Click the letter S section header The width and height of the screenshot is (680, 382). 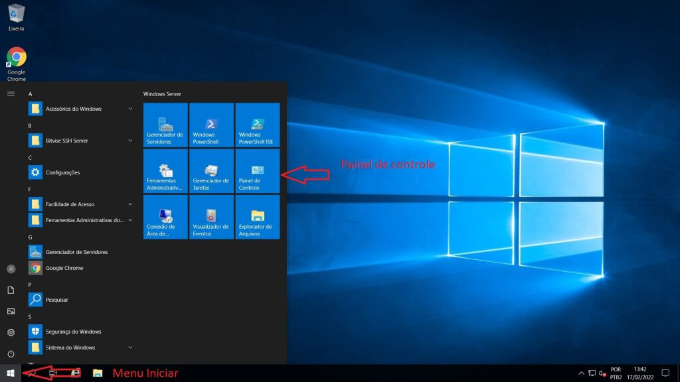point(30,317)
